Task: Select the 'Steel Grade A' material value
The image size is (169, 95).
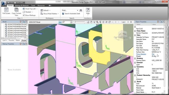Action: [x=156, y=88]
